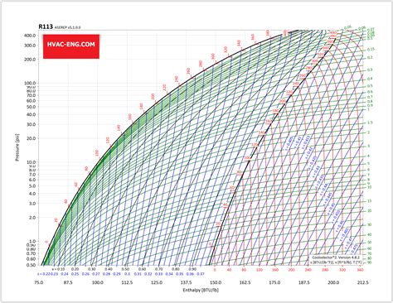The image size is (393, 303).
Task: Click the 100.0 label on the enthalpy axis
Action: coord(98,282)
